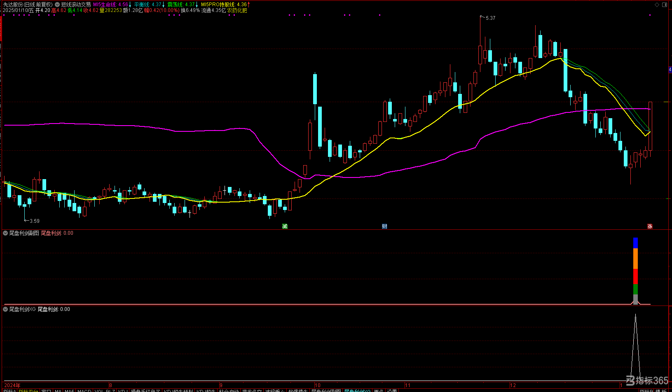Click the 尾盘利剑: 0.00 value in 尾盘利剑XG panel
Viewport: 672px width, 392px height.
point(54,309)
